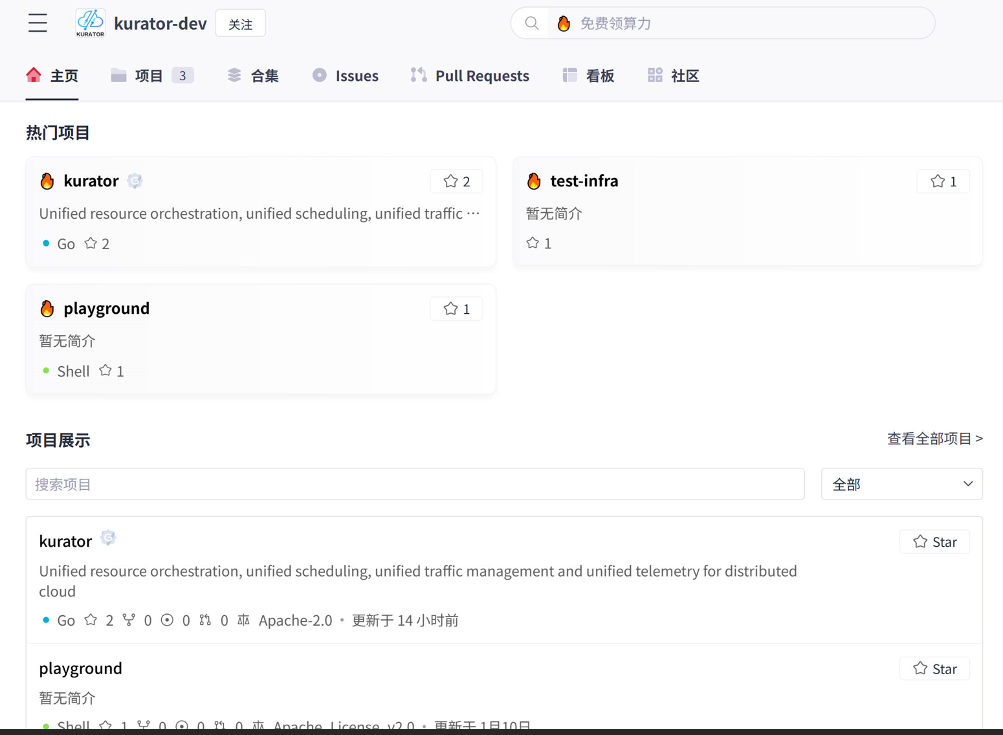The width and height of the screenshot is (1003, 735).
Task: Open the 合集 tab
Action: point(253,76)
